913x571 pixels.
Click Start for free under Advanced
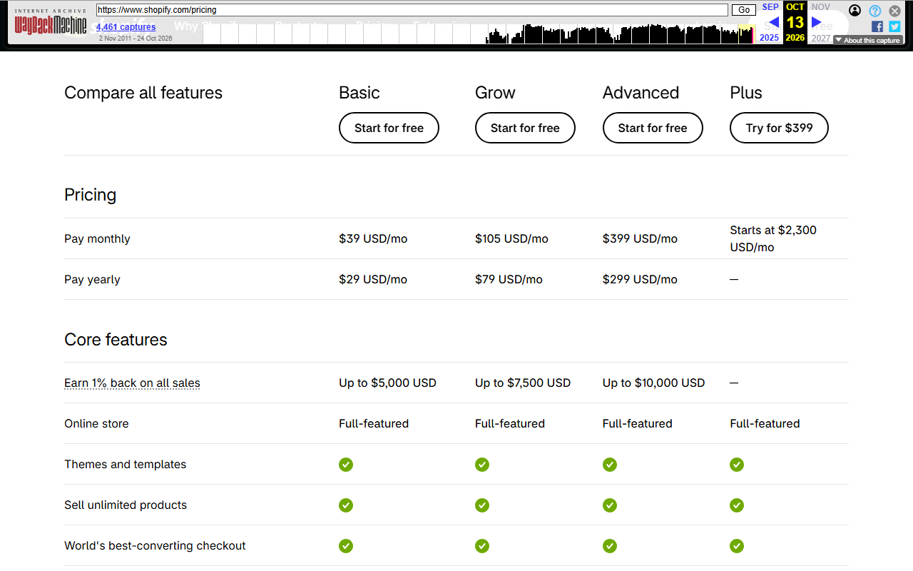tap(653, 128)
